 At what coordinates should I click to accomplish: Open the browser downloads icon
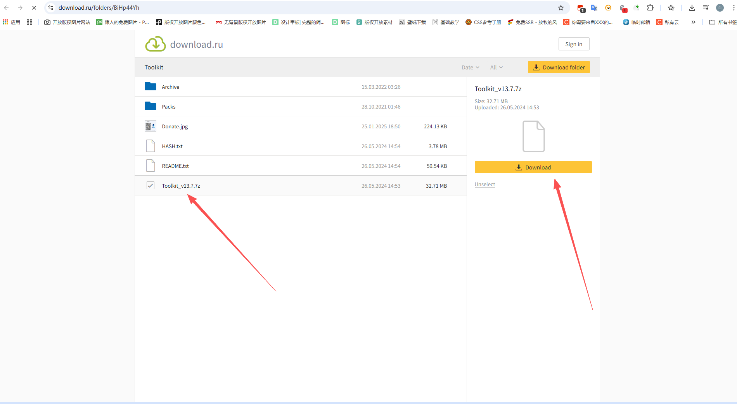[x=692, y=8]
